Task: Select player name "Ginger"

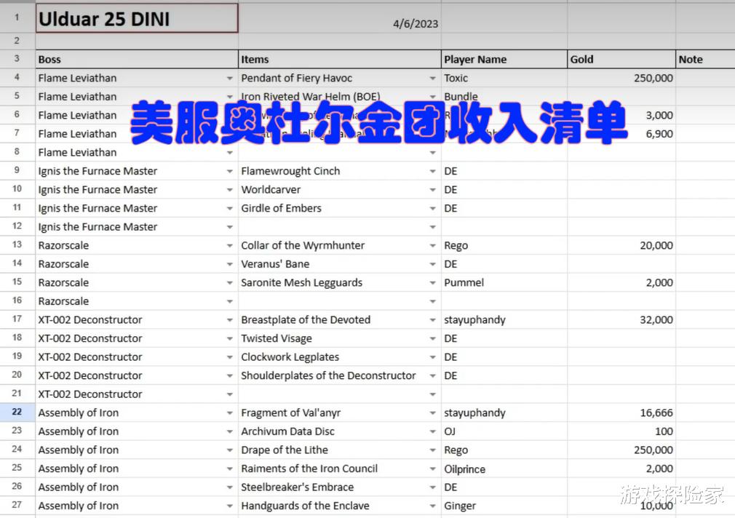Action: (x=504, y=506)
